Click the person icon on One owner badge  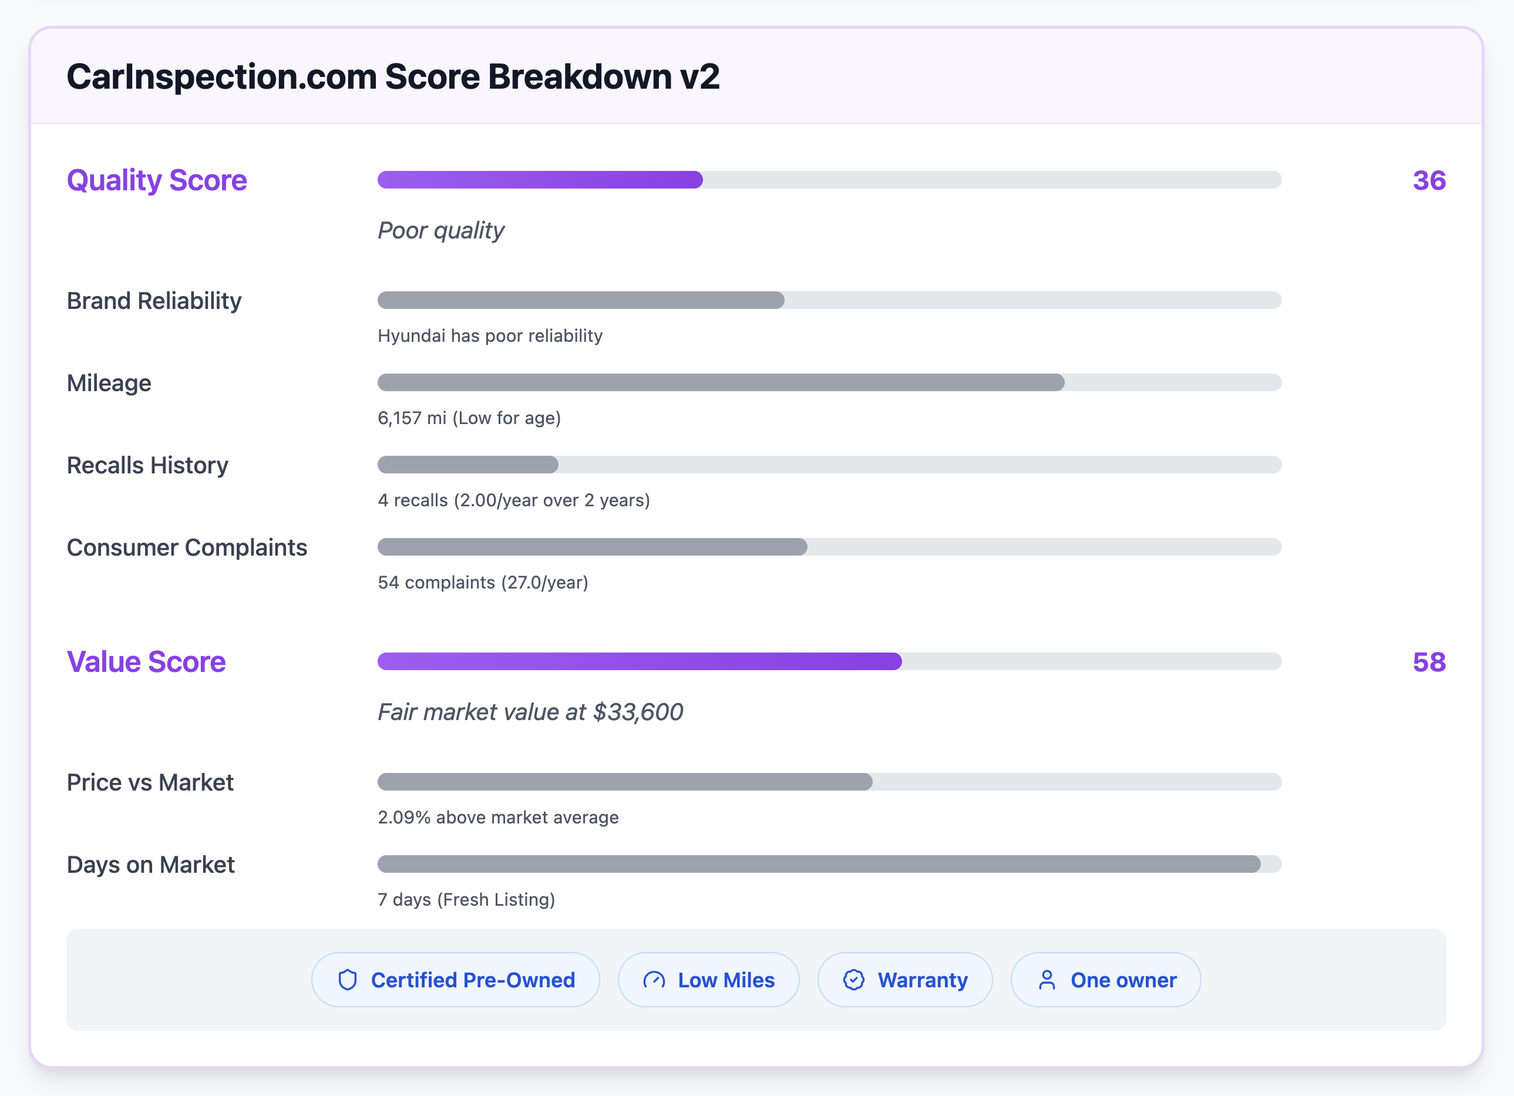(1047, 980)
